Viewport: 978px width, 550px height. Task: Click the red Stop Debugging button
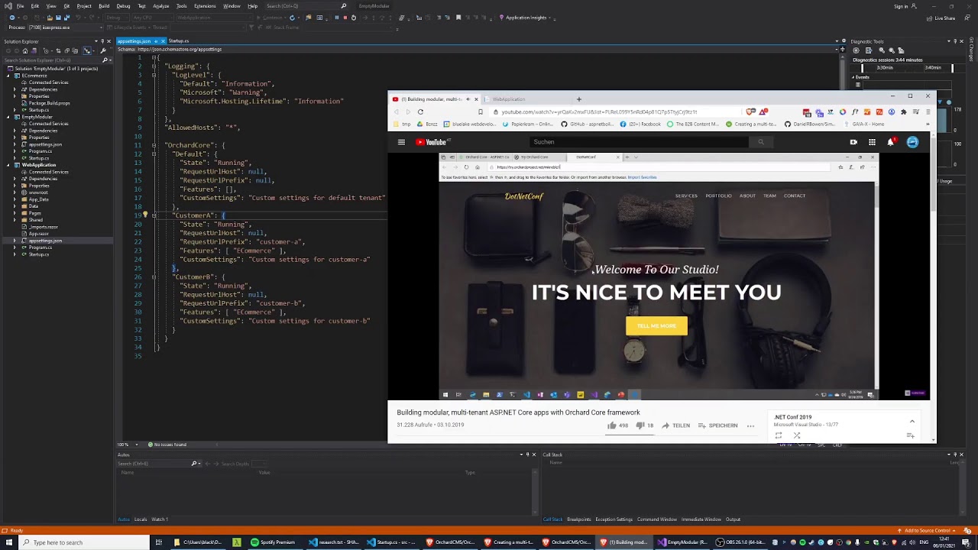tap(345, 17)
